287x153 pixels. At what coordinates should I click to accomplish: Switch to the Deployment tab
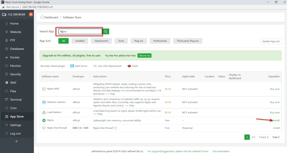coord(101,41)
